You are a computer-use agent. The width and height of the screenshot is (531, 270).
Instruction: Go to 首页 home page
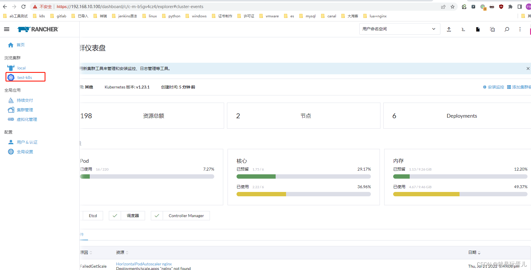point(21,45)
